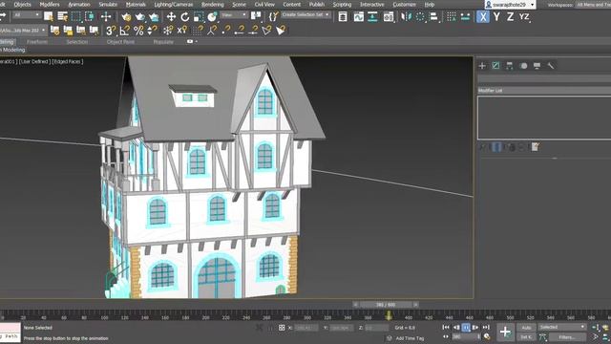This screenshot has width=611, height=344.
Task: Expand the Modifier List dropdown
Action: (544, 91)
